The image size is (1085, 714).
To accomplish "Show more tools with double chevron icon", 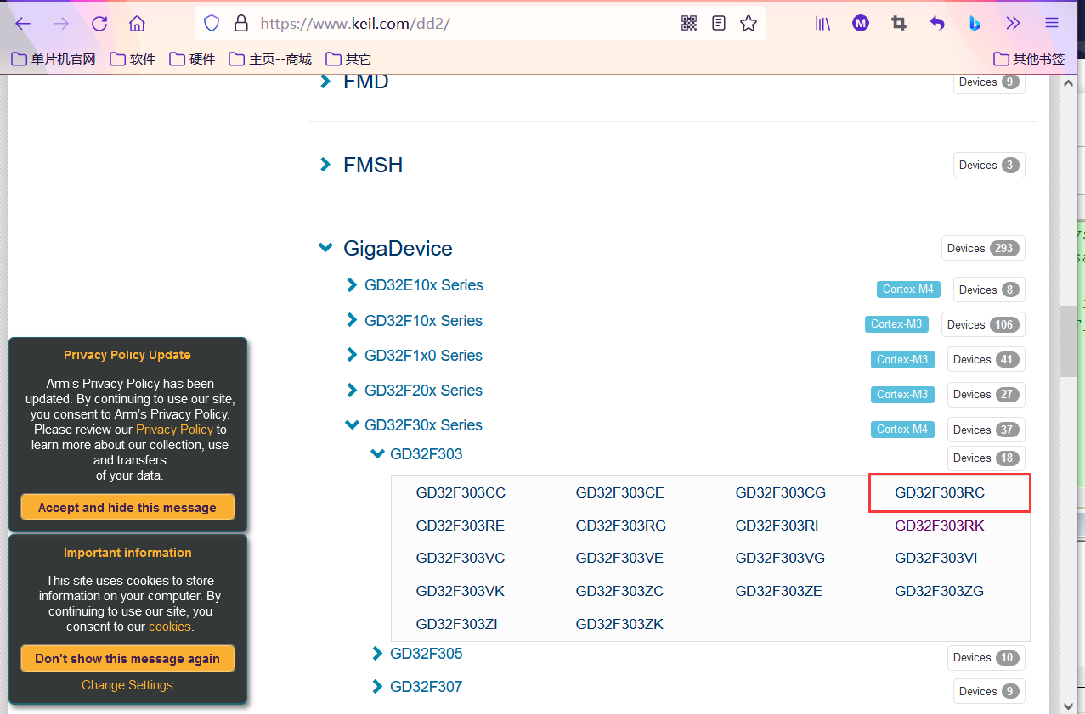I will pos(1013,23).
